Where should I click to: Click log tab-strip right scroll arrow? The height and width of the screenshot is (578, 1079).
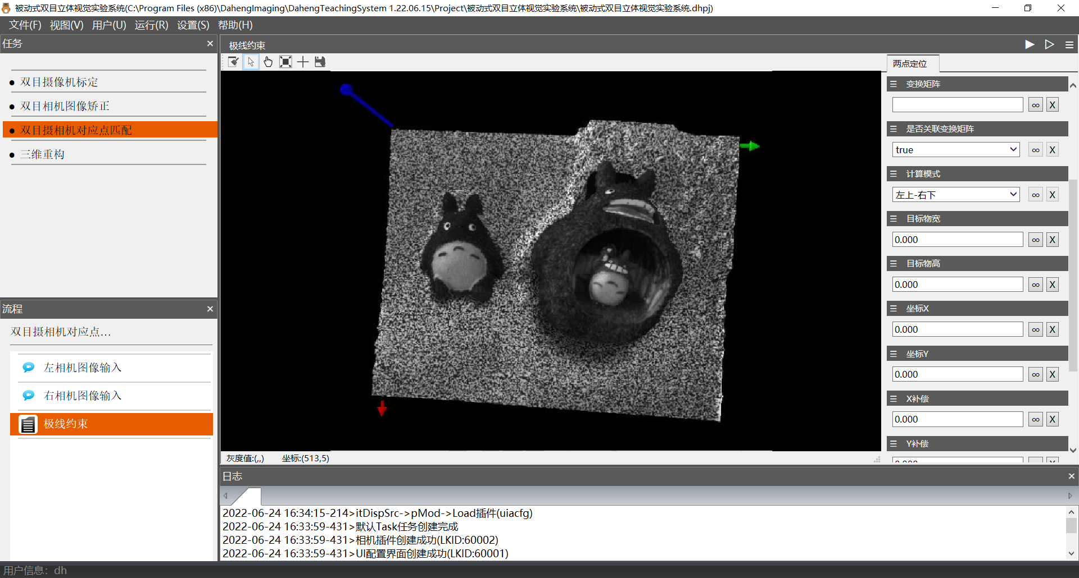tap(1070, 496)
